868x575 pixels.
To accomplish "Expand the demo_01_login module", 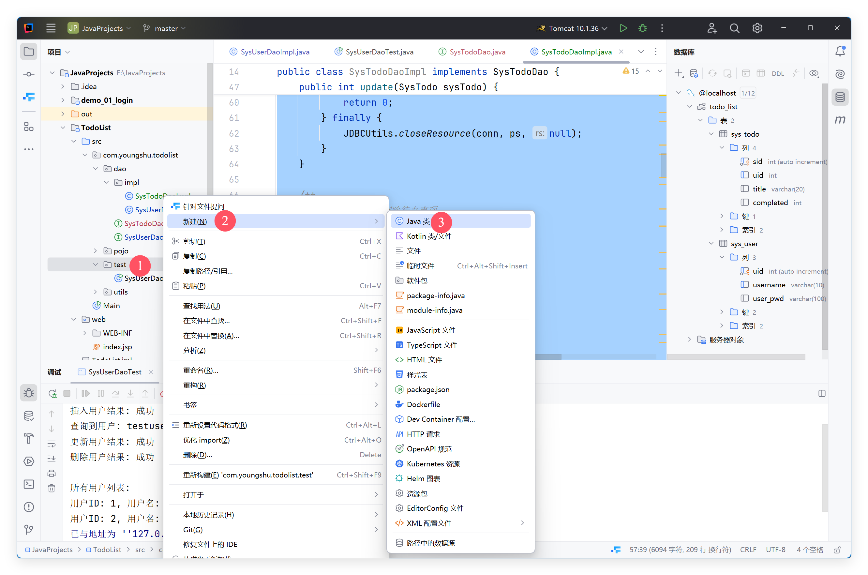I will pos(63,100).
